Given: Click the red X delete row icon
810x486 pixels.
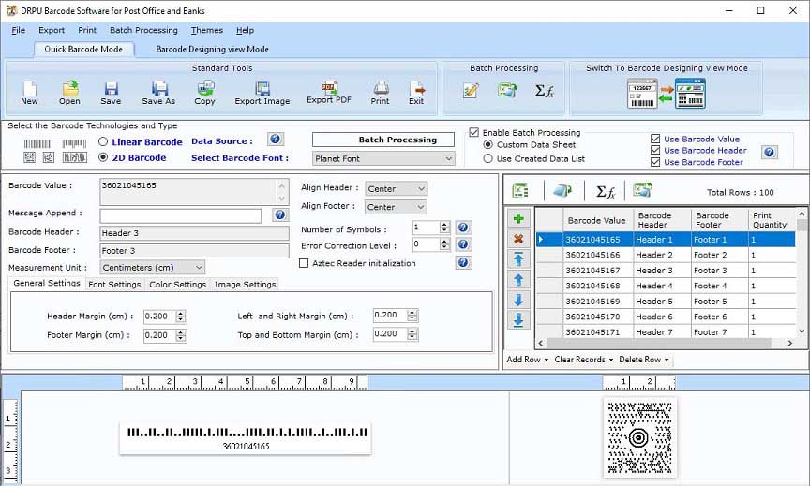Looking at the screenshot, I should point(518,239).
